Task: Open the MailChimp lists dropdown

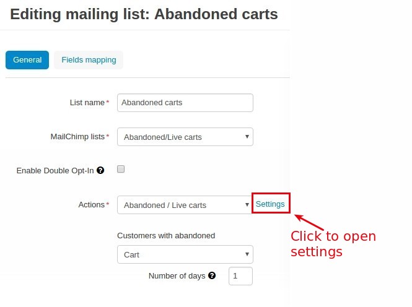Action: (185, 137)
